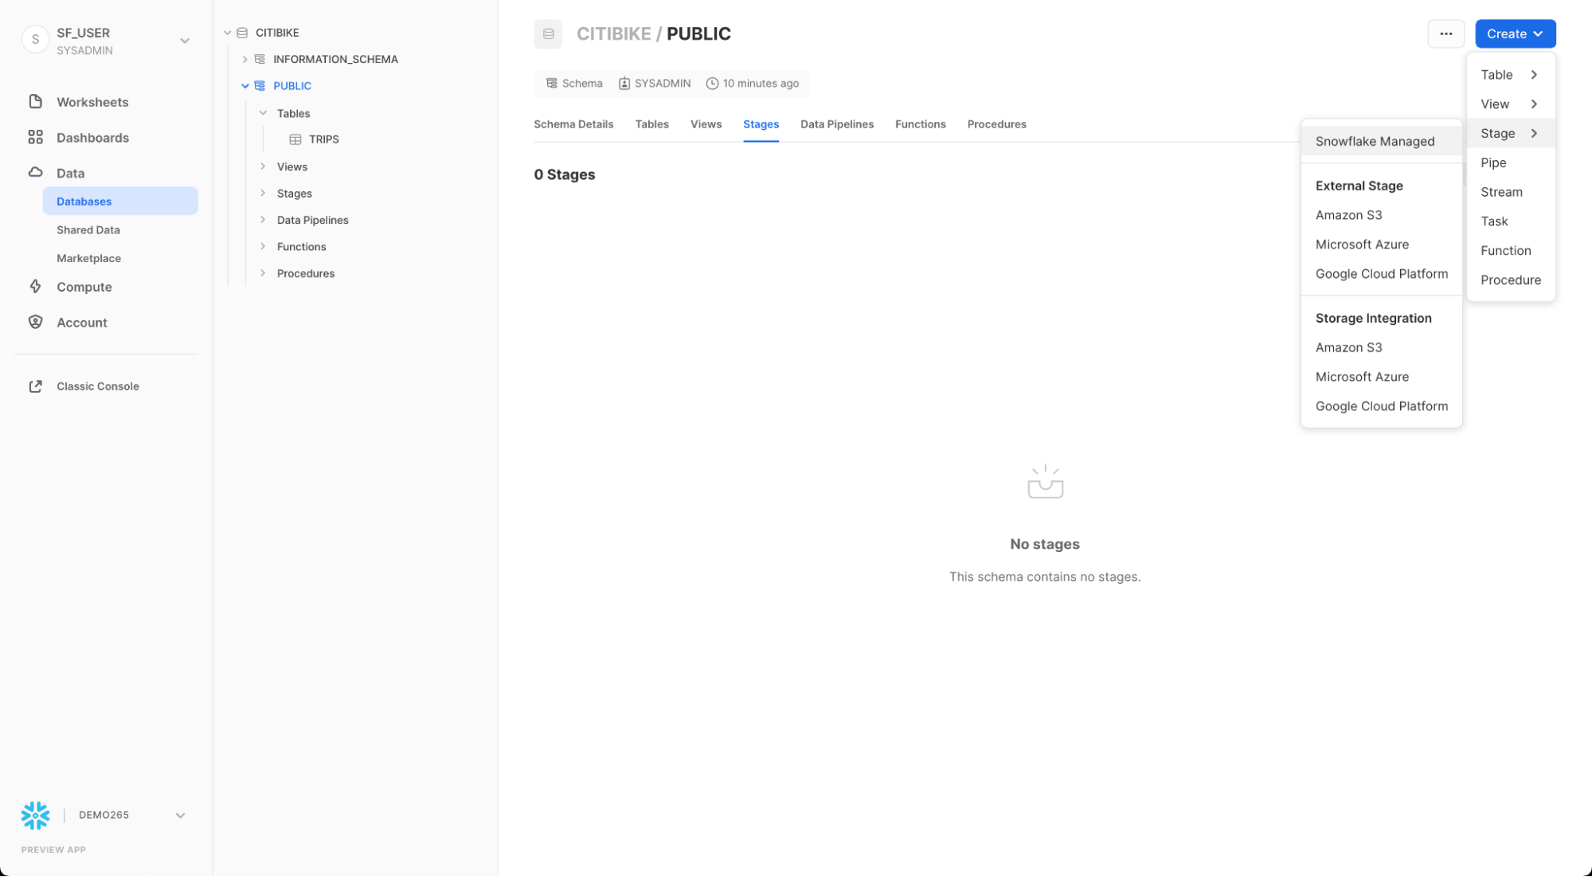Viewport: 1592px width, 877px height.
Task: Click the three-dots more options button
Action: [1445, 33]
